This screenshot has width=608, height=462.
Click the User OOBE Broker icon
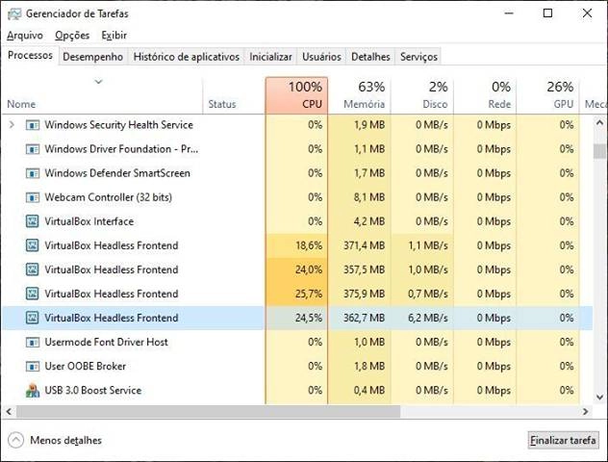33,366
